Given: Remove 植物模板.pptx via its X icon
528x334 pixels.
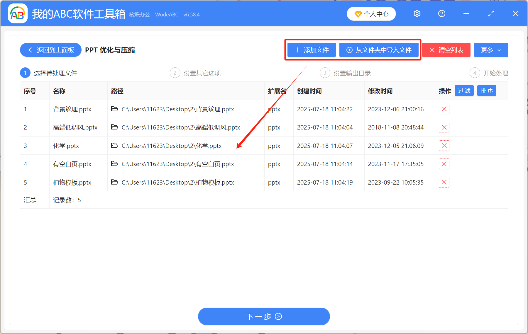Looking at the screenshot, I should [x=444, y=182].
